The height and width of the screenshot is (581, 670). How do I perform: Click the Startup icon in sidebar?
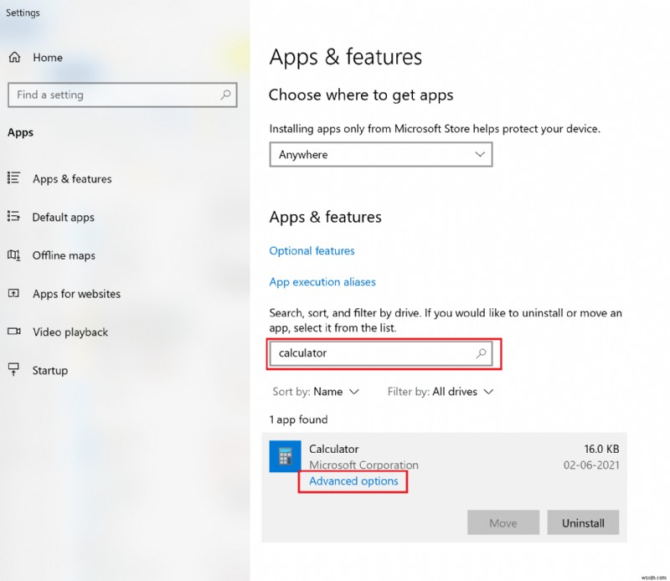13,370
